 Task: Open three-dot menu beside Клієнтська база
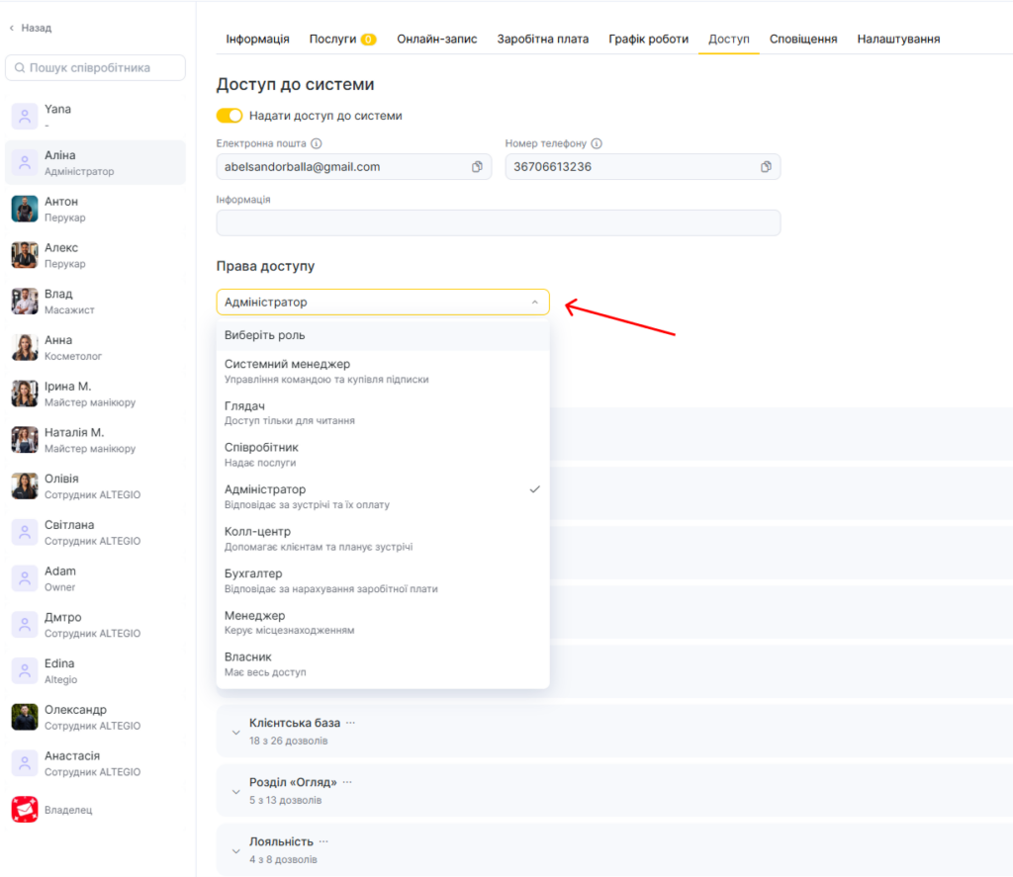(350, 723)
